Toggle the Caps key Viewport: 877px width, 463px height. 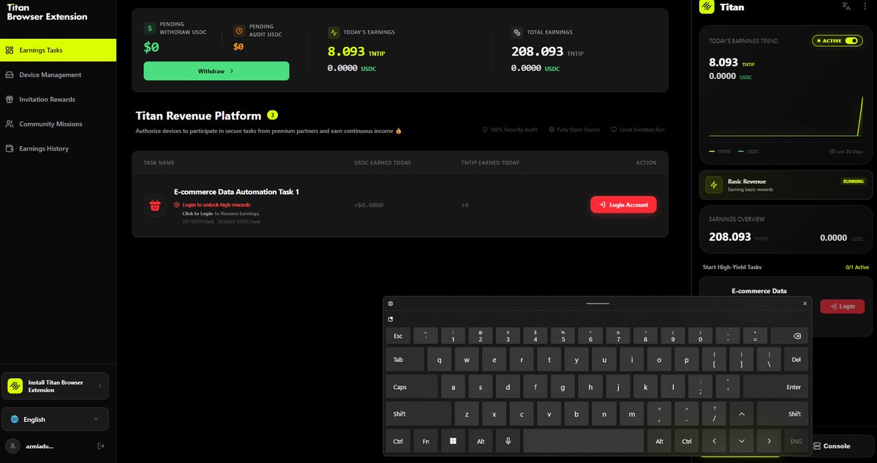point(411,386)
